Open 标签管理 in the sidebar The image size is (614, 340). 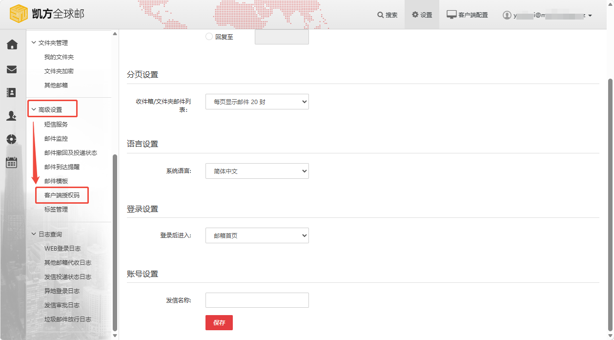(56, 210)
